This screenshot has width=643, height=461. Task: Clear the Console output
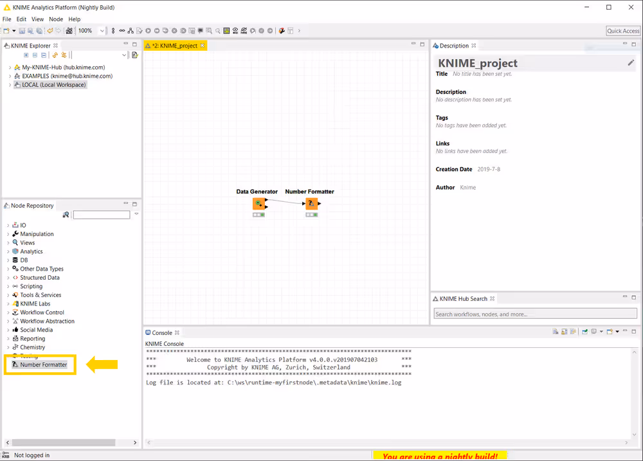(555, 332)
